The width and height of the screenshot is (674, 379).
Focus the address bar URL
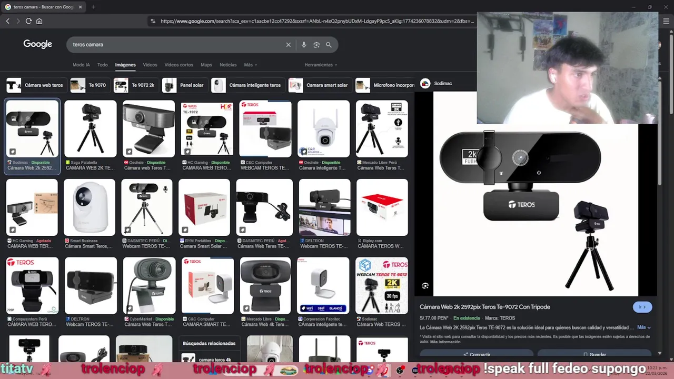(x=317, y=21)
